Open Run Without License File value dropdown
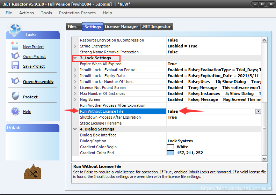Image resolution: width=276 pixels, height=195 pixels. pyautogui.click(x=258, y=111)
